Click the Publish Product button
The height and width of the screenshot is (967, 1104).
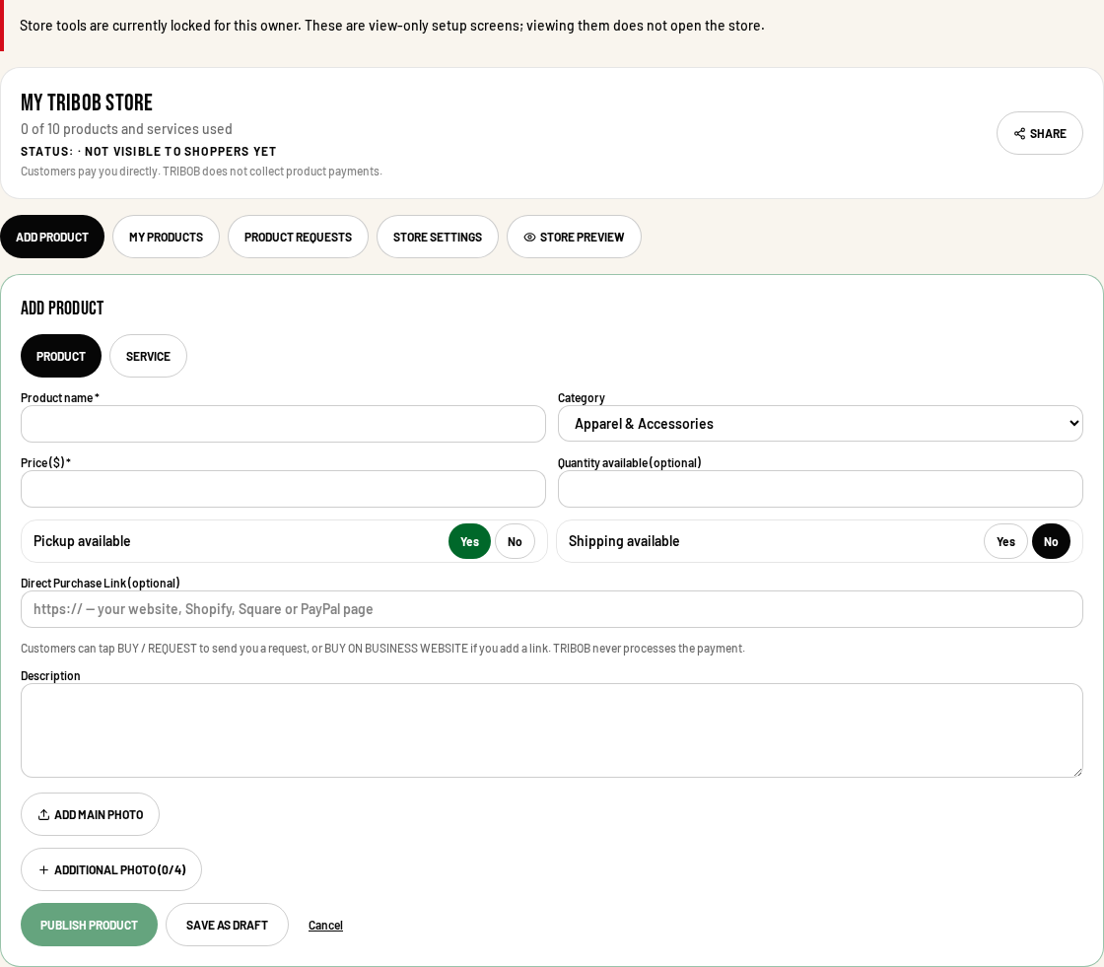(89, 925)
